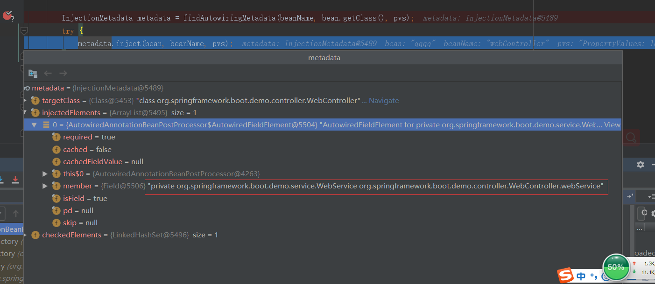Collapse element 0 AutowiredFieldElement node

[x=34, y=125]
